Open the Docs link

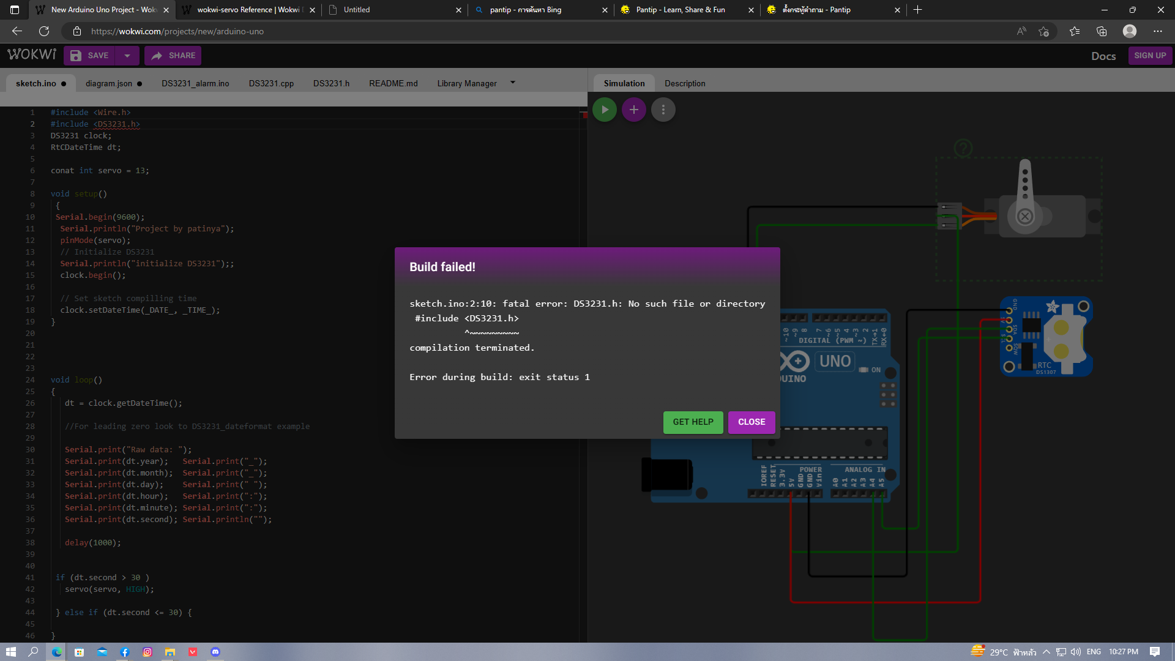tap(1103, 56)
